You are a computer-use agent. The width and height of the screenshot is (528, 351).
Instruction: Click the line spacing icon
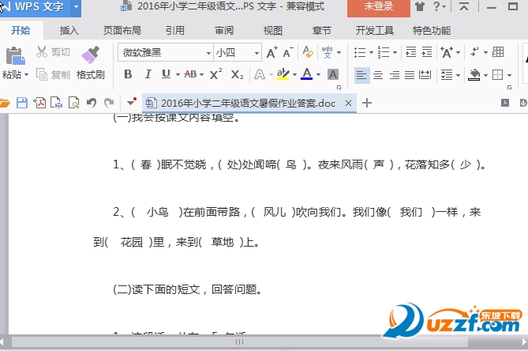(447, 74)
